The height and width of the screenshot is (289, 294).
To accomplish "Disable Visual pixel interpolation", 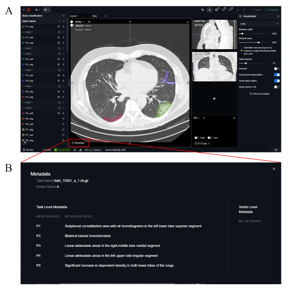I will [277, 75].
